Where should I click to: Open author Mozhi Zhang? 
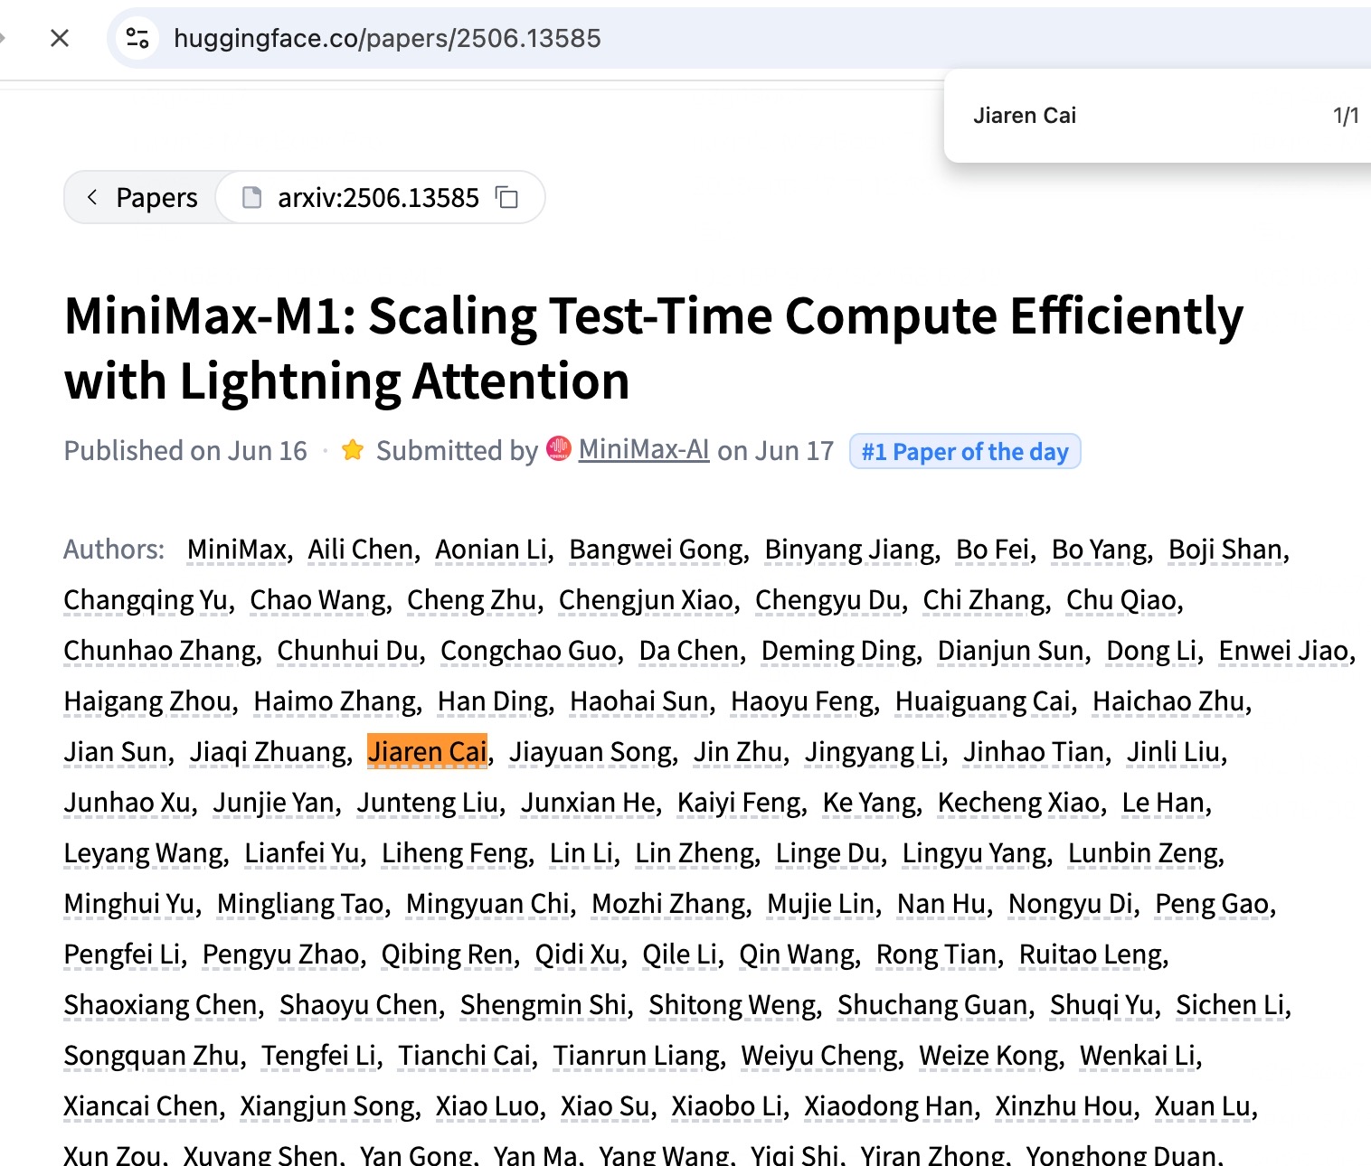pos(668,904)
